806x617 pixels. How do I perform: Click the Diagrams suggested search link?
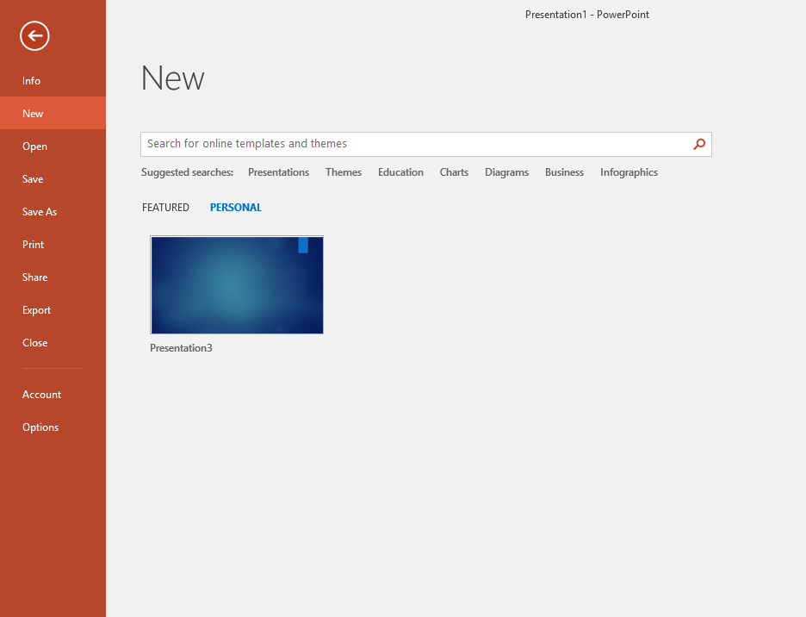pyautogui.click(x=506, y=172)
